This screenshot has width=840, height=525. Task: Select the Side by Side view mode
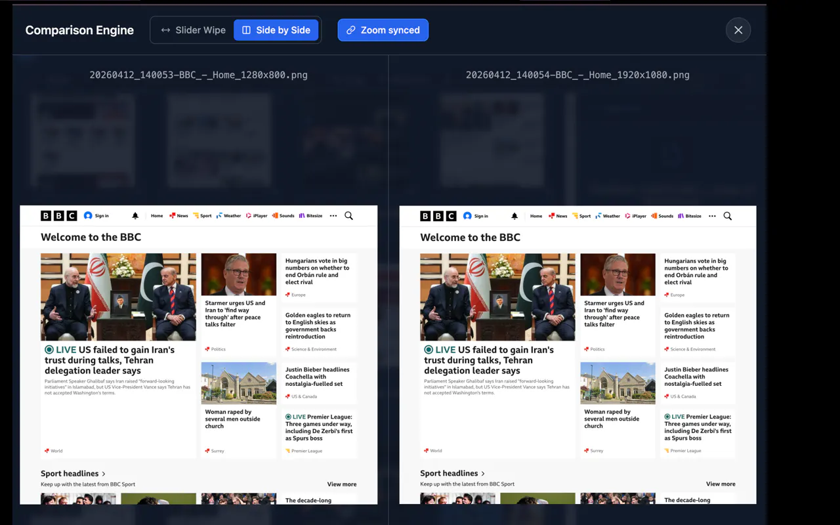pyautogui.click(x=276, y=30)
